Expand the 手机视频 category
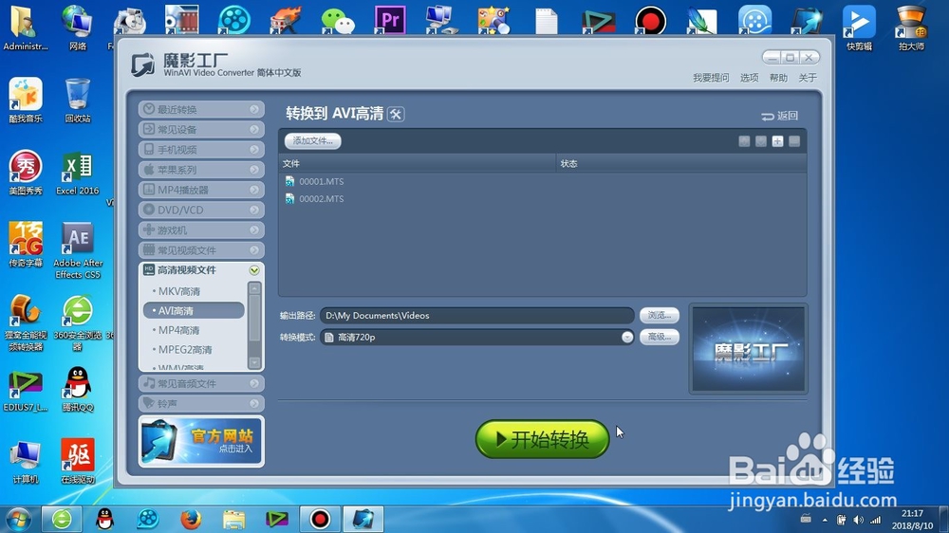 [201, 150]
